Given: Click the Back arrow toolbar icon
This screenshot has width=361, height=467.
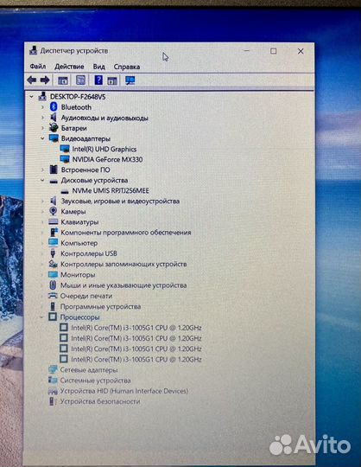Looking at the screenshot, I should [31, 80].
